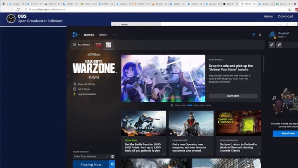Click the add friend icon button
298x168 pixels.
(x=271, y=45)
